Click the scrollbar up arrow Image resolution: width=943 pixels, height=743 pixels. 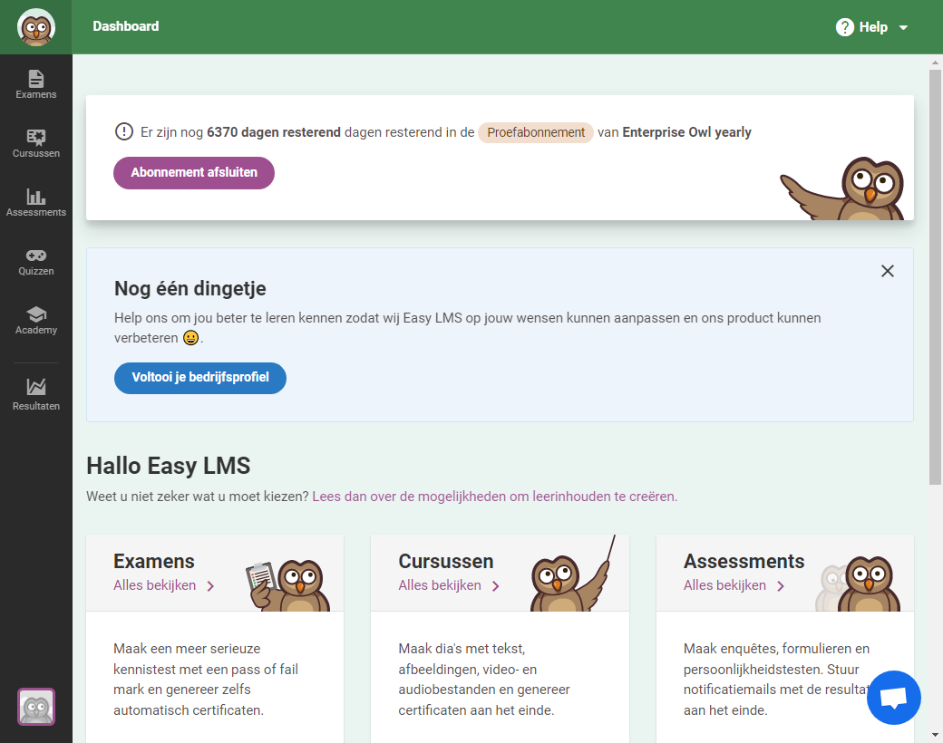coord(935,62)
